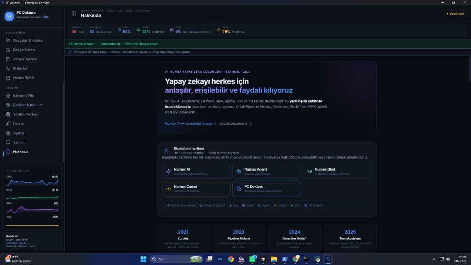The height and width of the screenshot is (265, 471).
Task: Jump to Numex AI — sohbet chip
Action: pos(181,206)
